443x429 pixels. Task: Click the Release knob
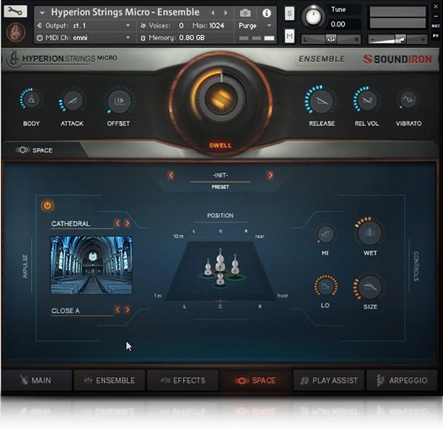pos(321,100)
